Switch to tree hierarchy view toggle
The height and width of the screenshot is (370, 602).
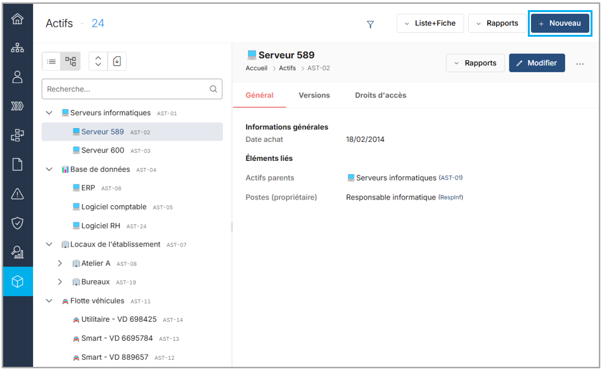point(70,61)
